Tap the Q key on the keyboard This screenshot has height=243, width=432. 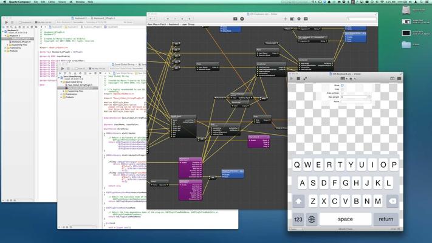click(x=297, y=165)
